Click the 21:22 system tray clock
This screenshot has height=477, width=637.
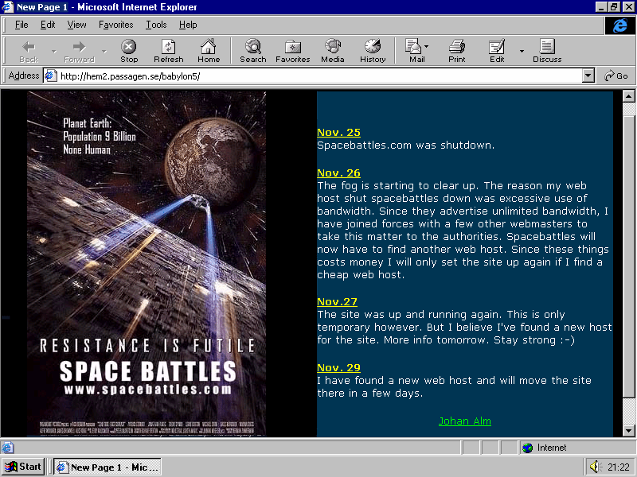click(619, 467)
